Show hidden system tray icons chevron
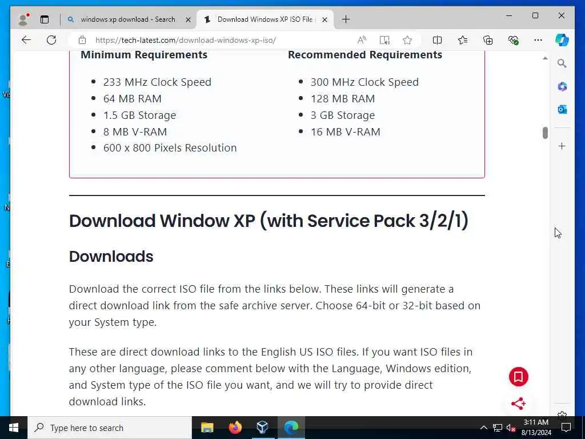 [x=483, y=428]
